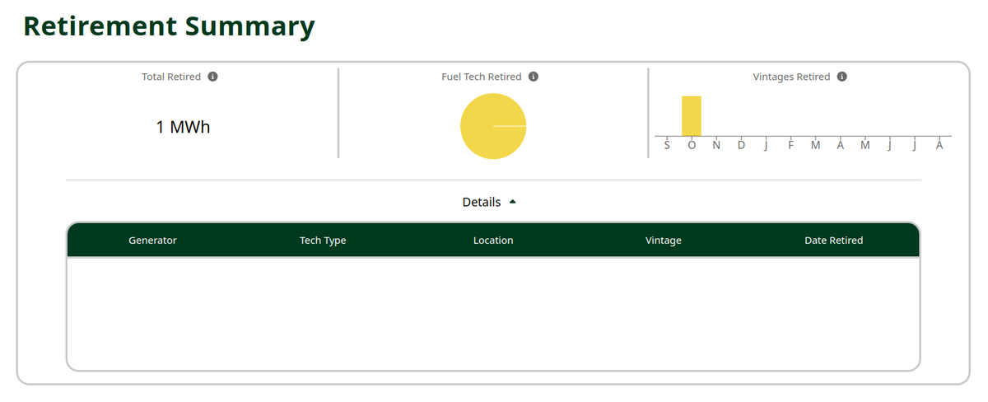The image size is (988, 402).
Task: Sort by Generator column header
Action: (152, 241)
